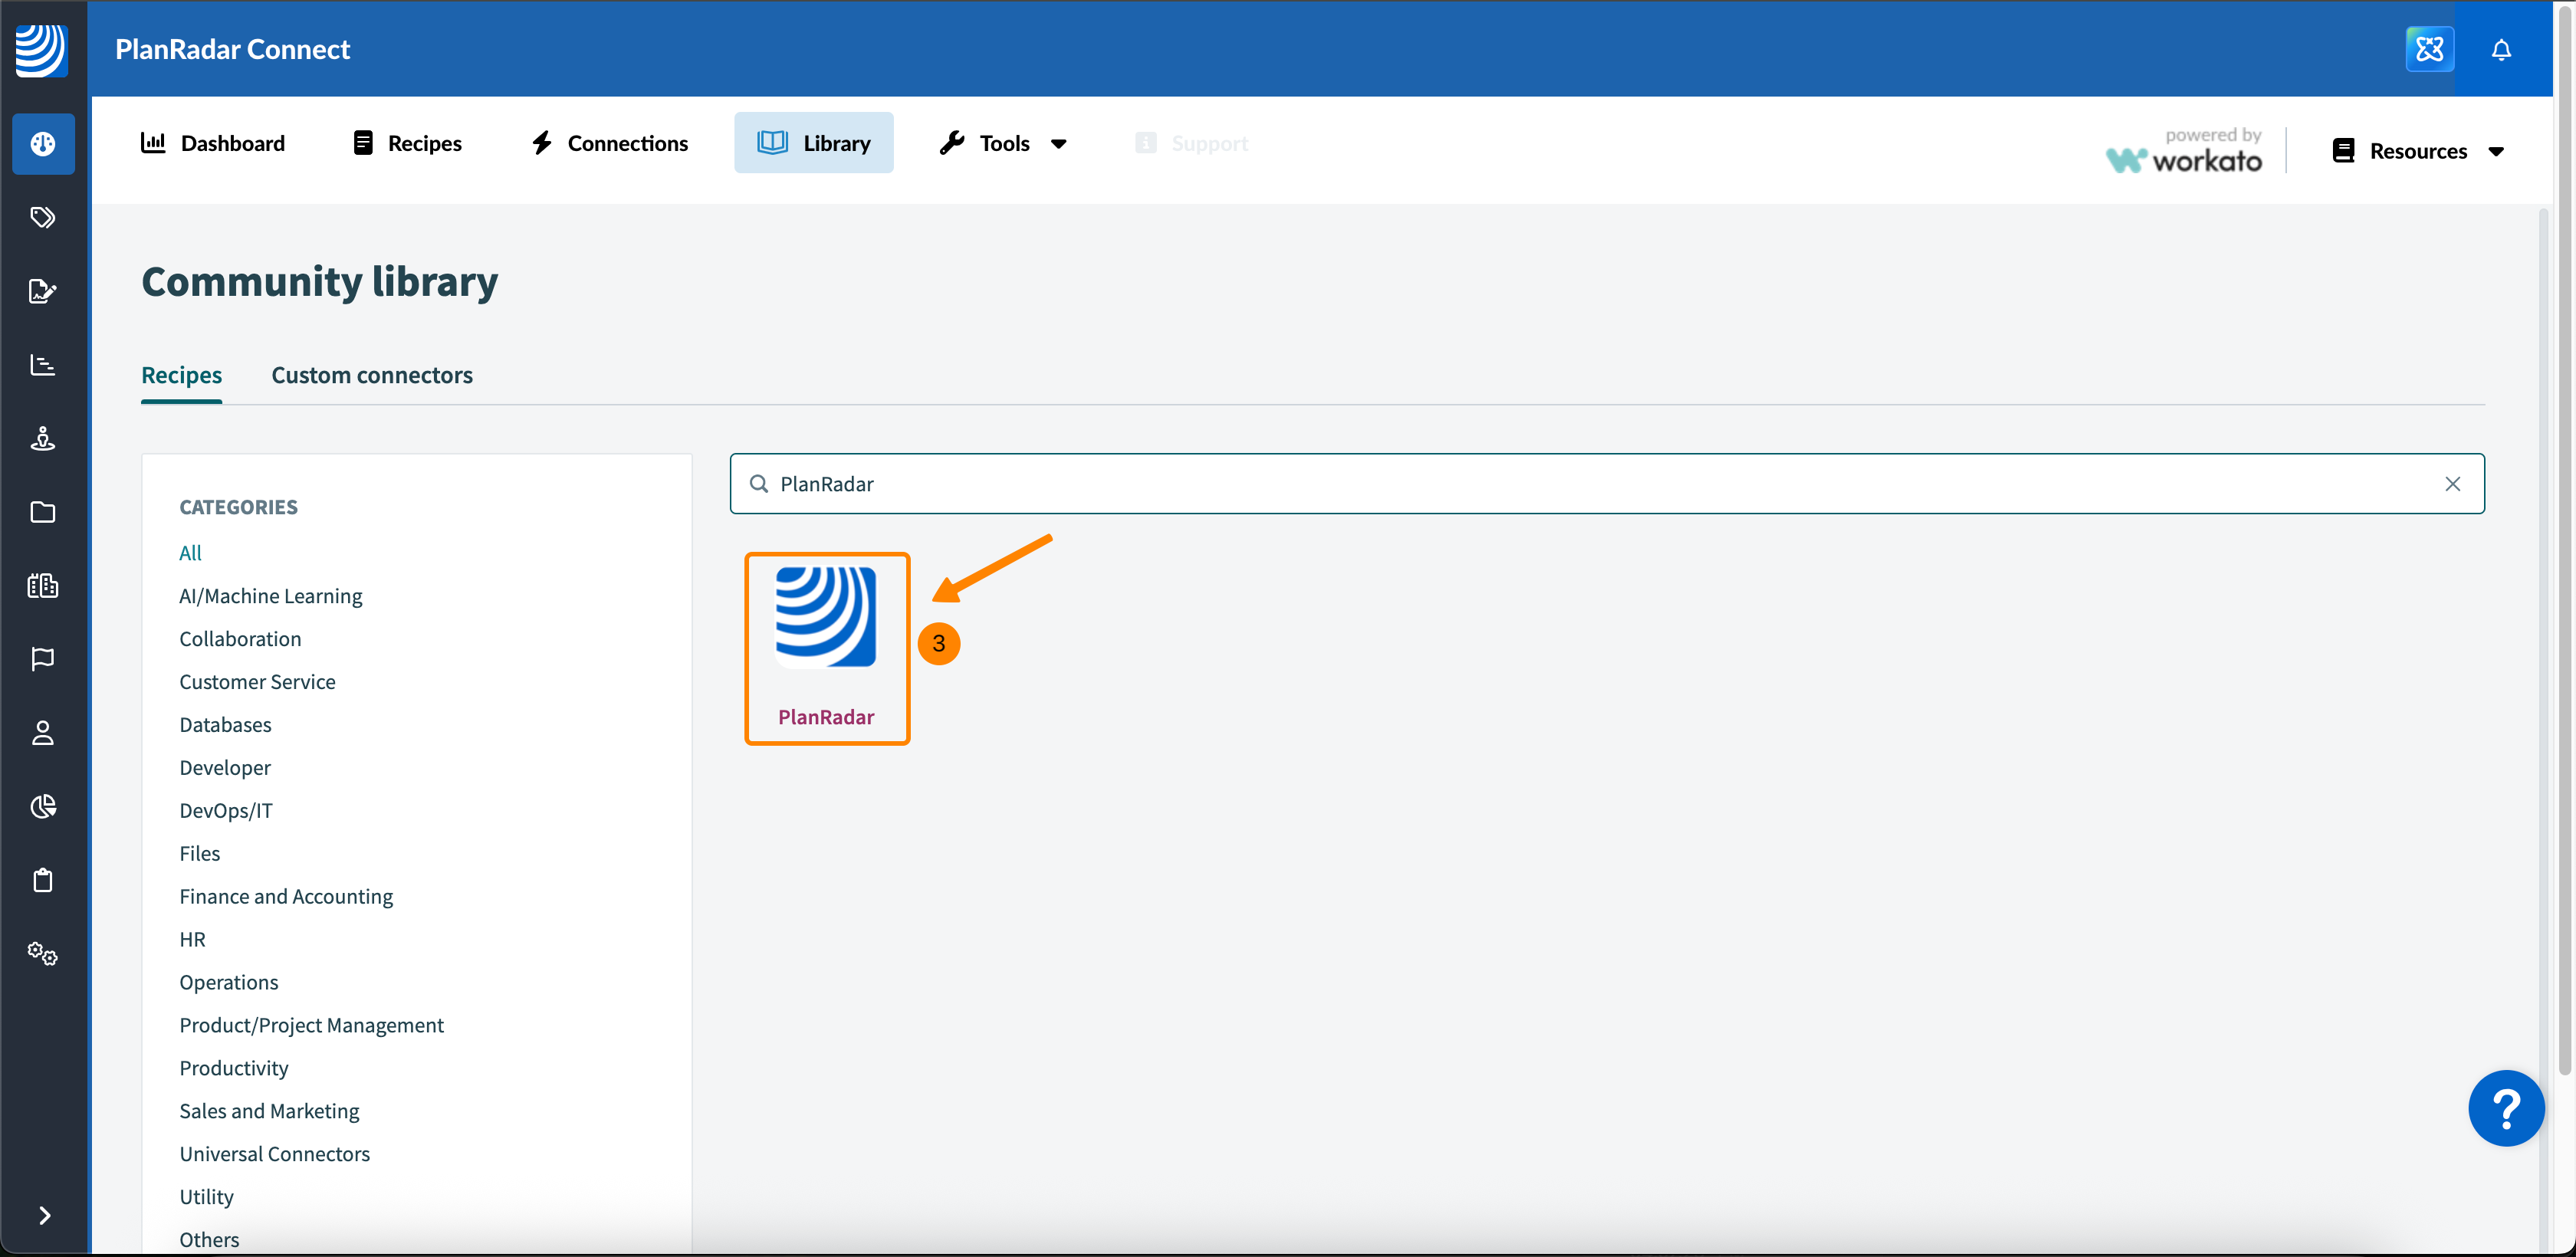The height and width of the screenshot is (1257, 2576).
Task: Open the PlanRadar connector card
Action: 826,648
